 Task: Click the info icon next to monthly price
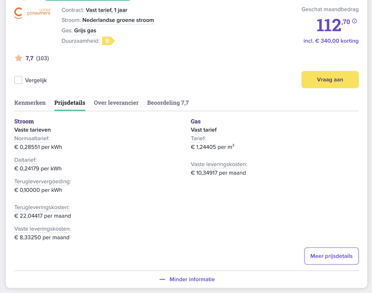354,21
